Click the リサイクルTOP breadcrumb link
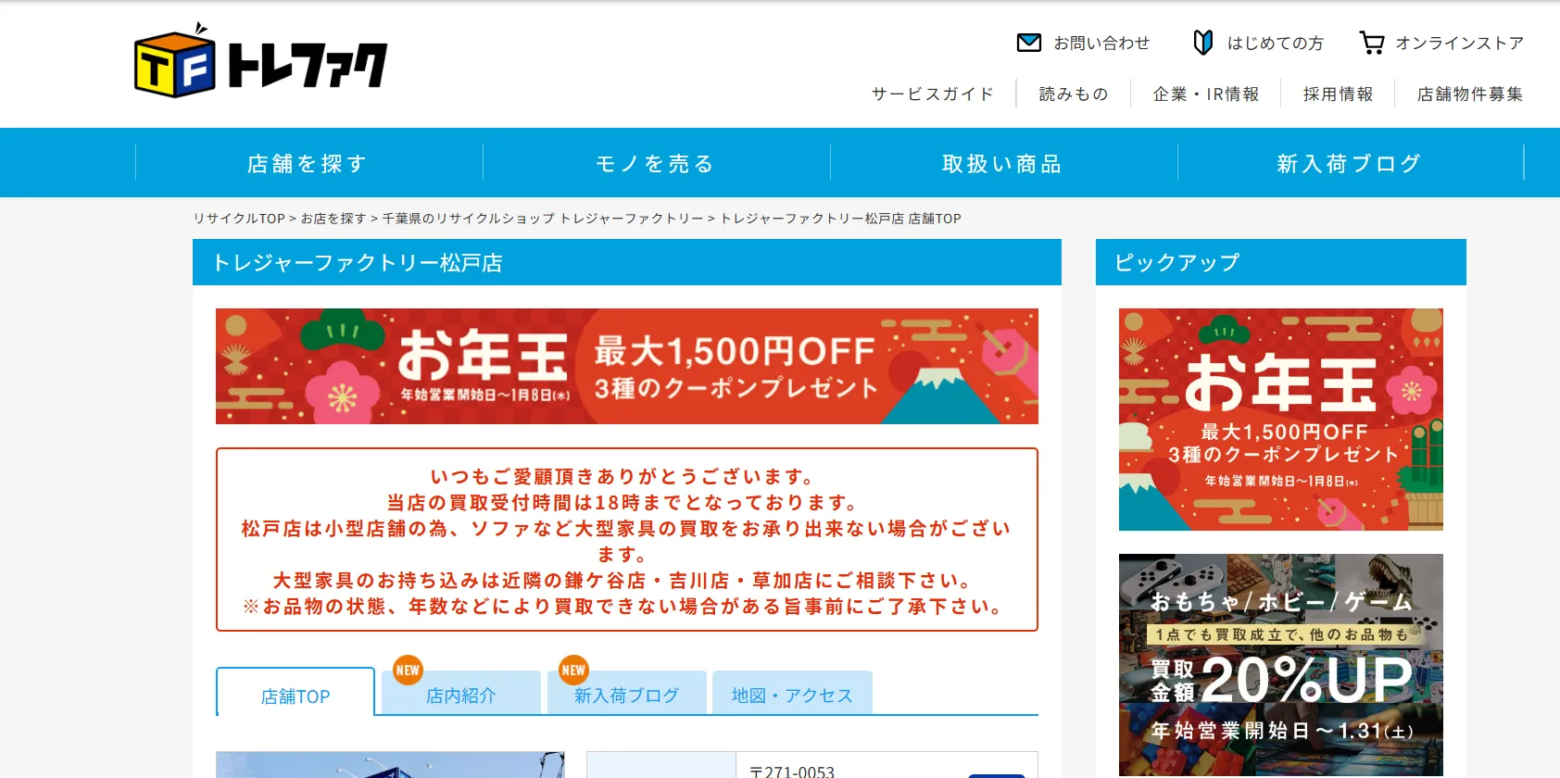The width and height of the screenshot is (1560, 778). (x=239, y=219)
